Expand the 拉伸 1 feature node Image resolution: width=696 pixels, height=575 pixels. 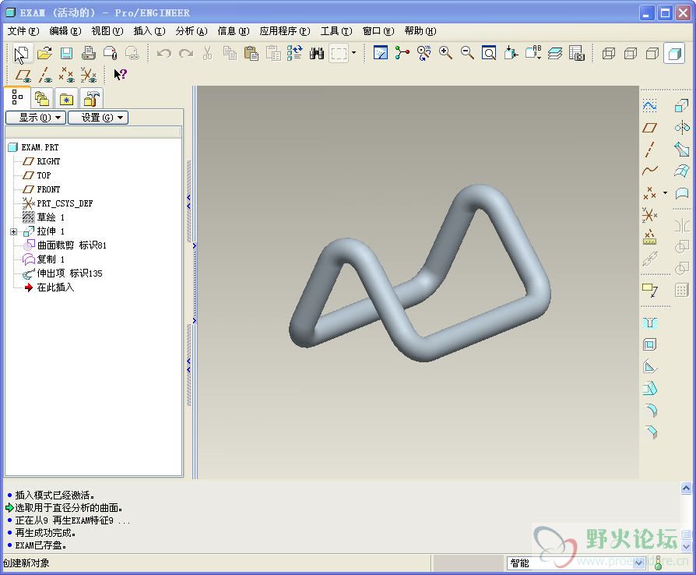pos(14,232)
